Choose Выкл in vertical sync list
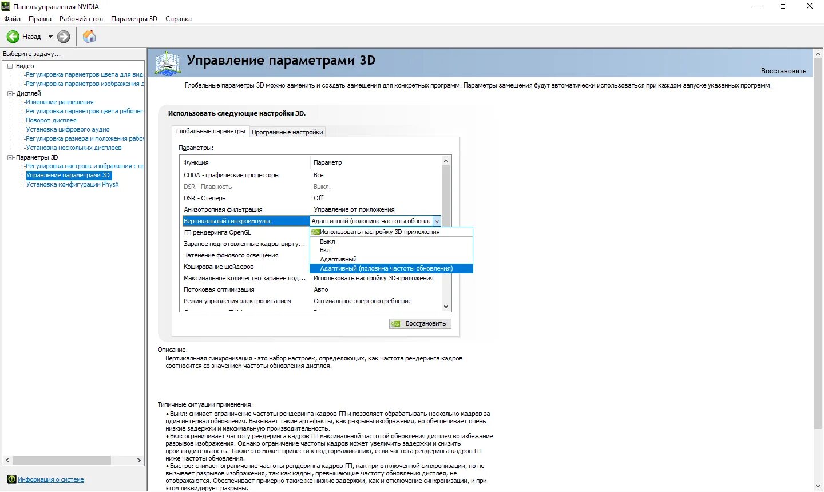 (x=391, y=241)
